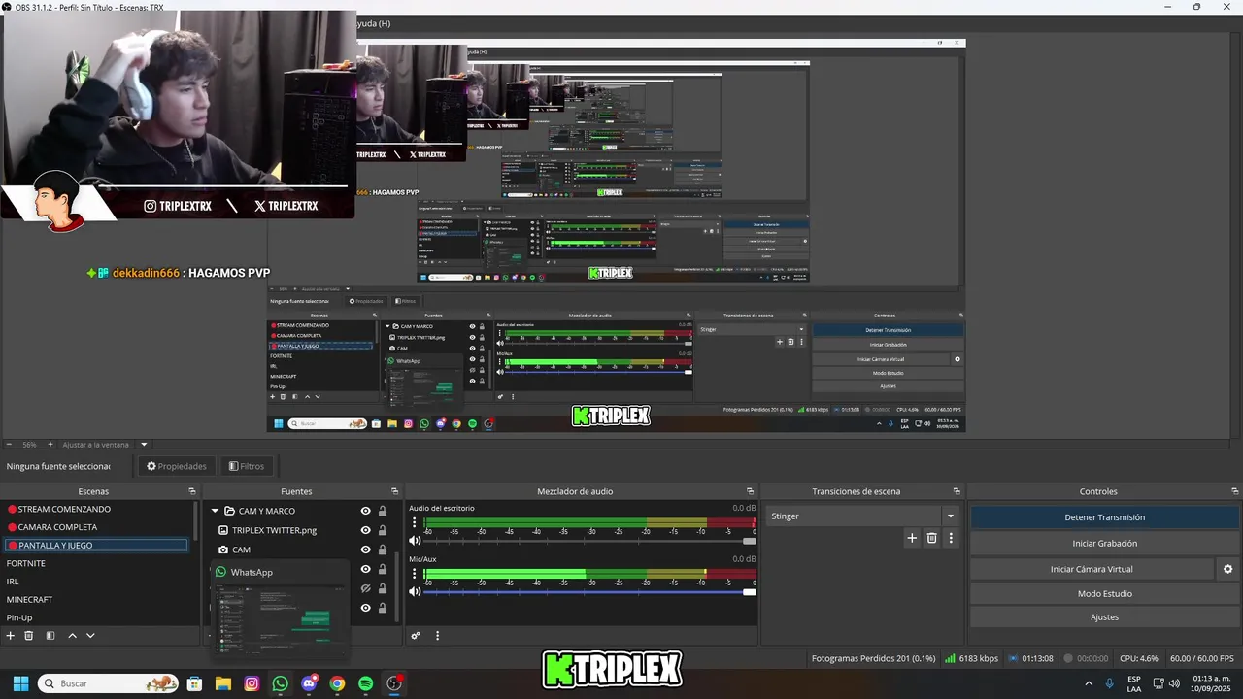Hide TRIPLEX TWITTER.png source
This screenshot has width=1243, height=699.
[366, 530]
